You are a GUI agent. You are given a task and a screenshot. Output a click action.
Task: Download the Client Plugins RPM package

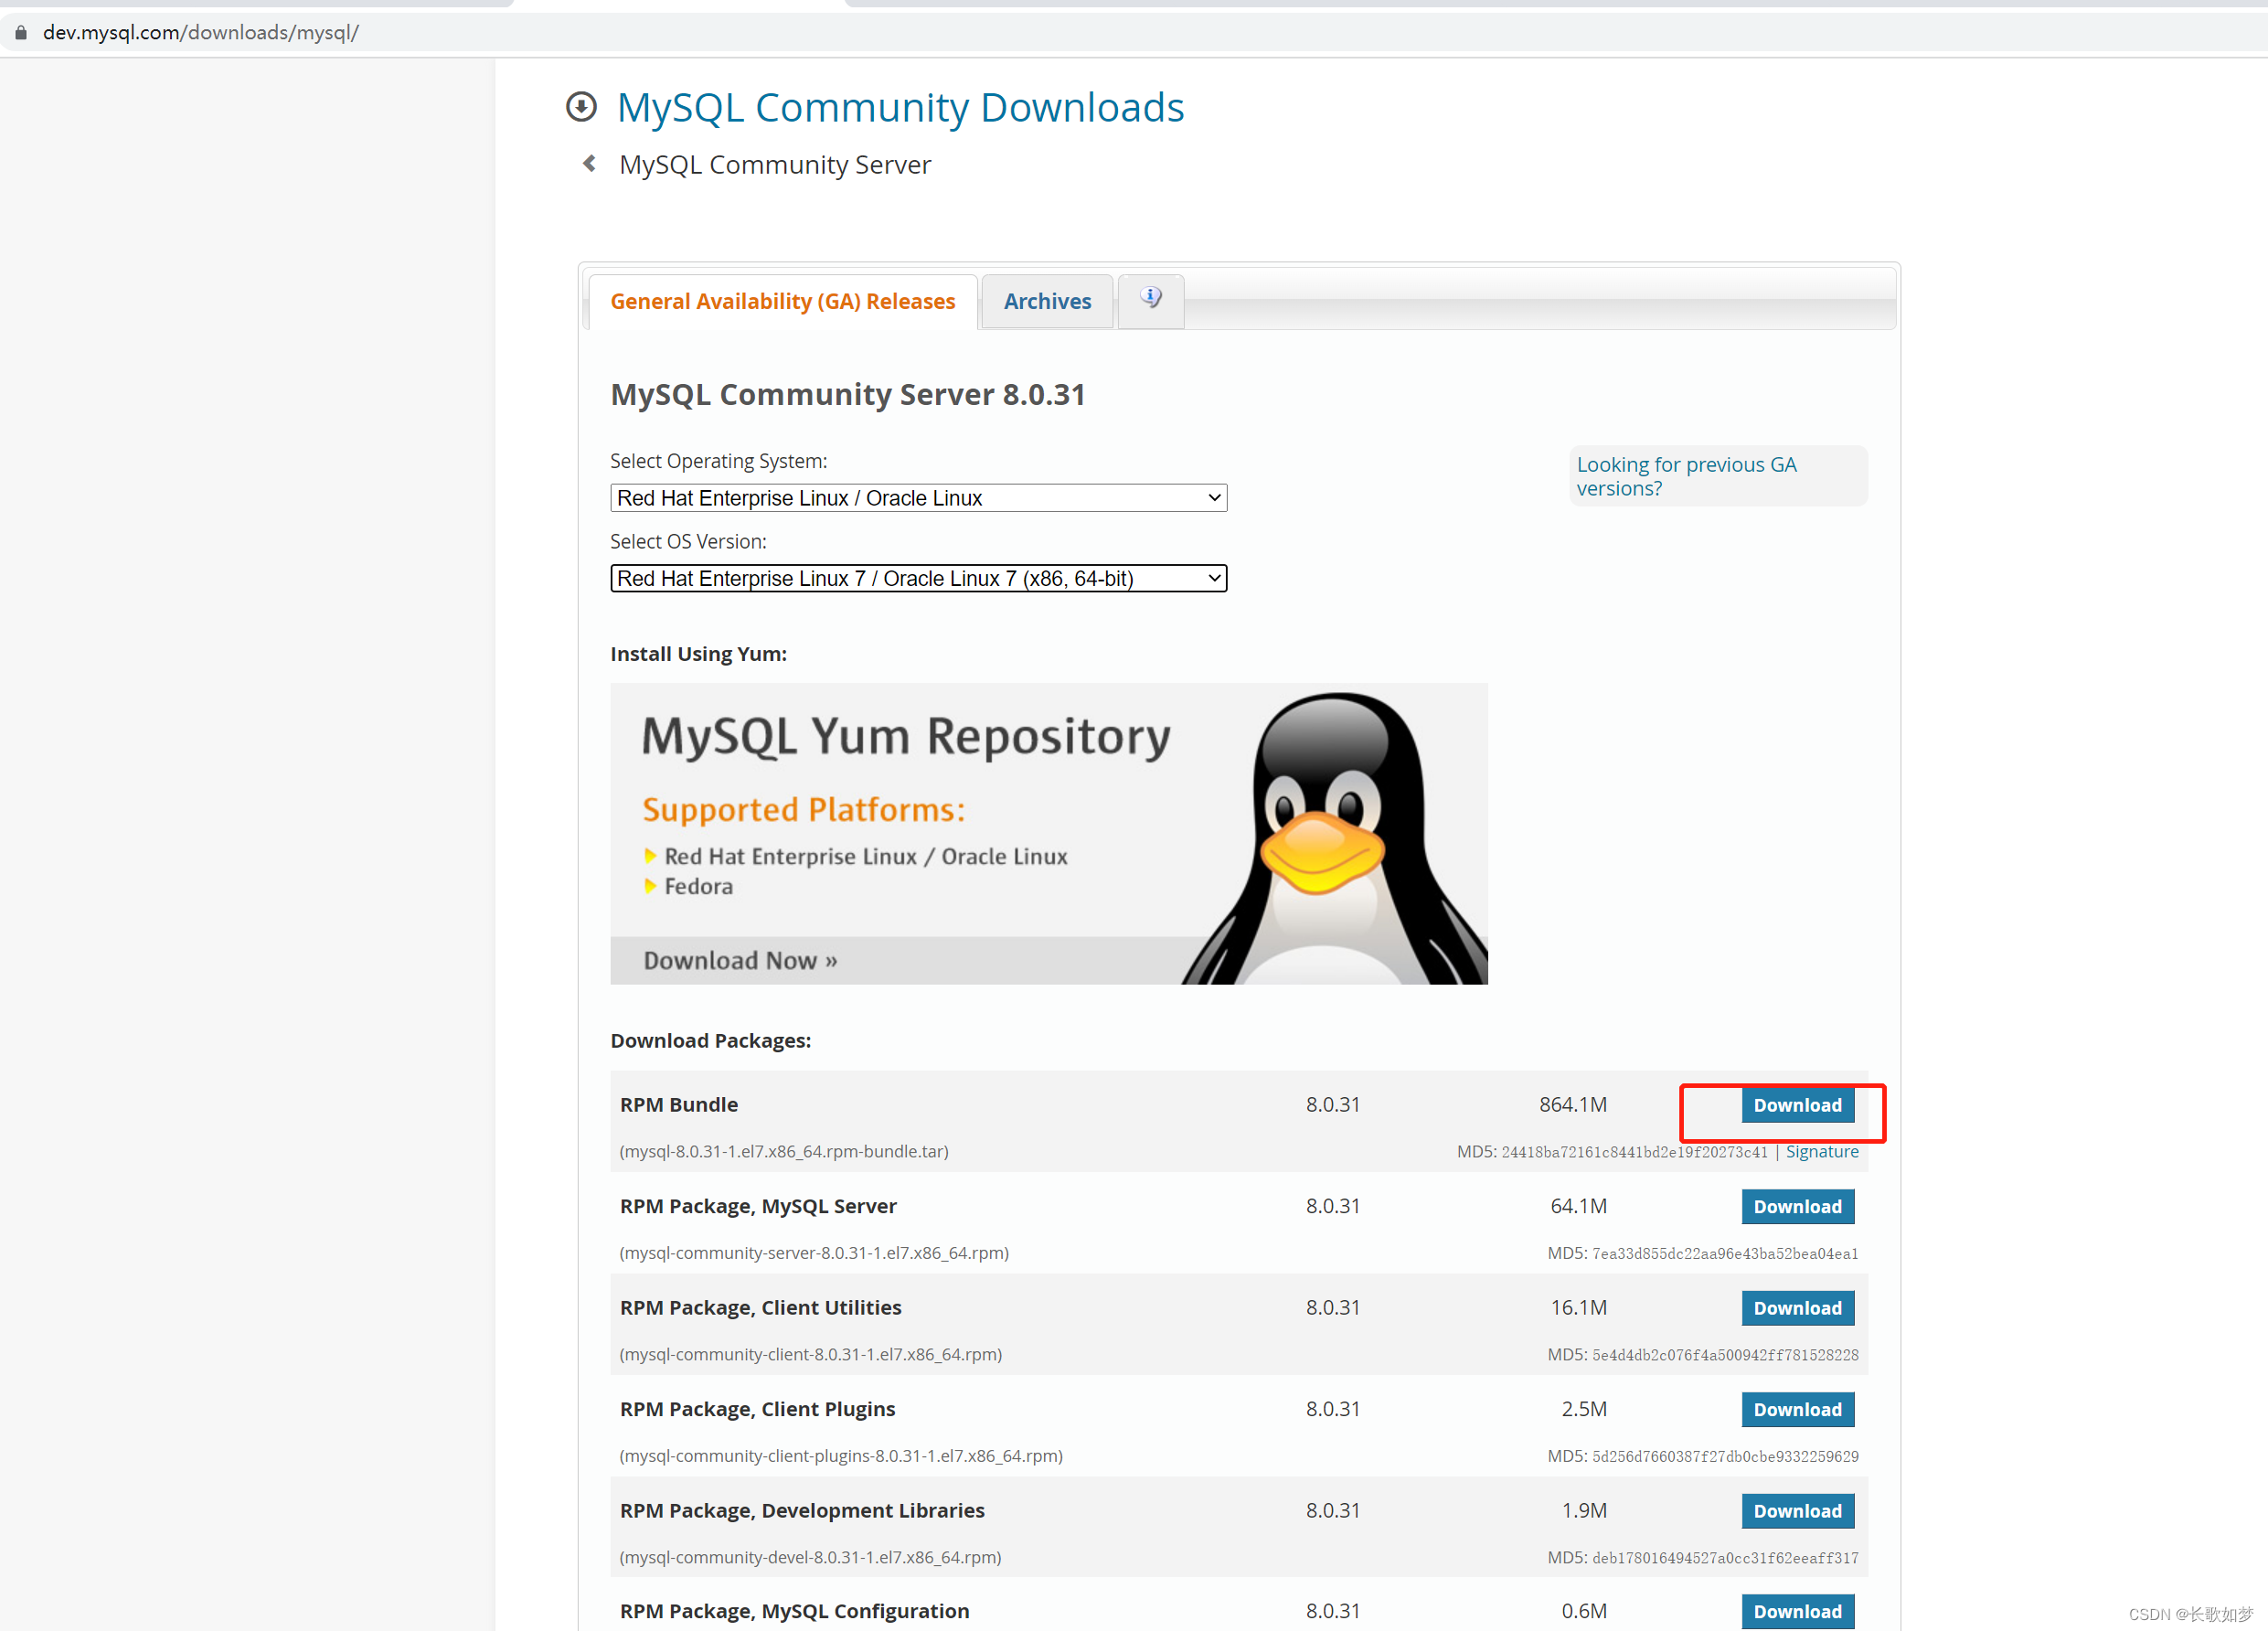pyautogui.click(x=1797, y=1409)
